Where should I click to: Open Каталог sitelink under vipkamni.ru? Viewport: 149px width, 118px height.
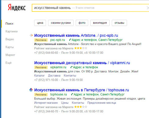click(39, 75)
